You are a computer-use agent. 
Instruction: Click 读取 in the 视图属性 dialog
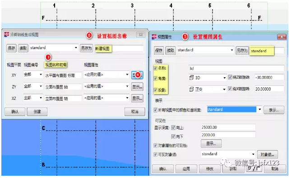171,50
